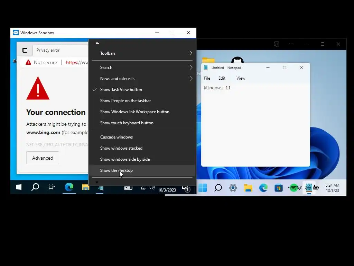Click the red Not secure warning icon
The height and width of the screenshot is (266, 354).
28,62
